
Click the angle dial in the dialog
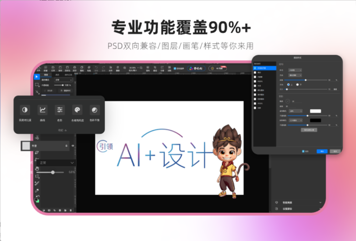click(x=288, y=101)
